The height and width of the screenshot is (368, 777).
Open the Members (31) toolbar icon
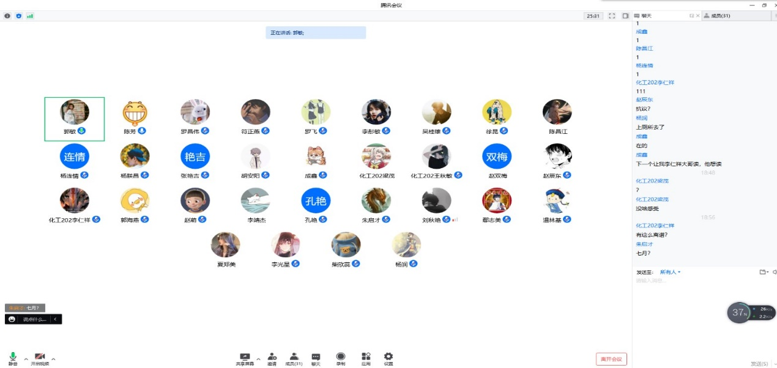294,358
